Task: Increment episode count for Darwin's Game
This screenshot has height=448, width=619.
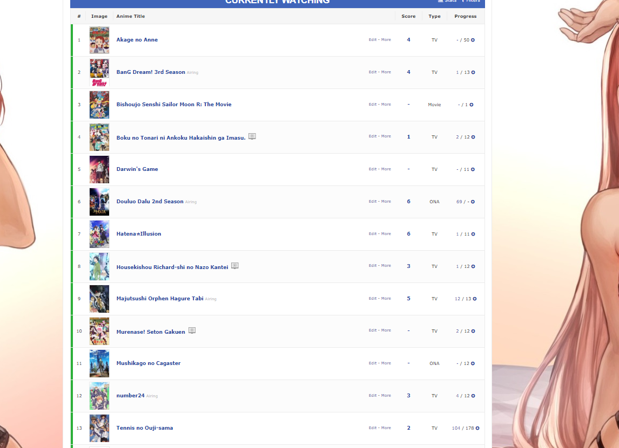Action: 473,169
